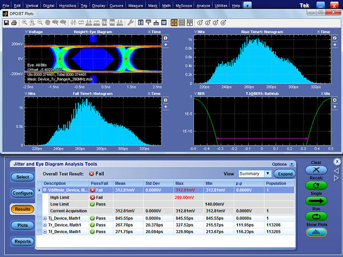This screenshot has width=343, height=257.
Task: Click the Expand button in results
Action: (x=285, y=174)
